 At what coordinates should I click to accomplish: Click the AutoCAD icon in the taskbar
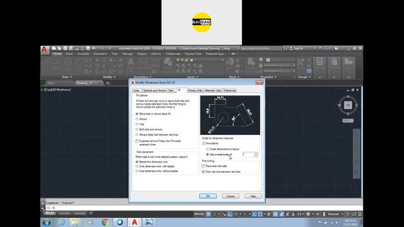(x=134, y=222)
